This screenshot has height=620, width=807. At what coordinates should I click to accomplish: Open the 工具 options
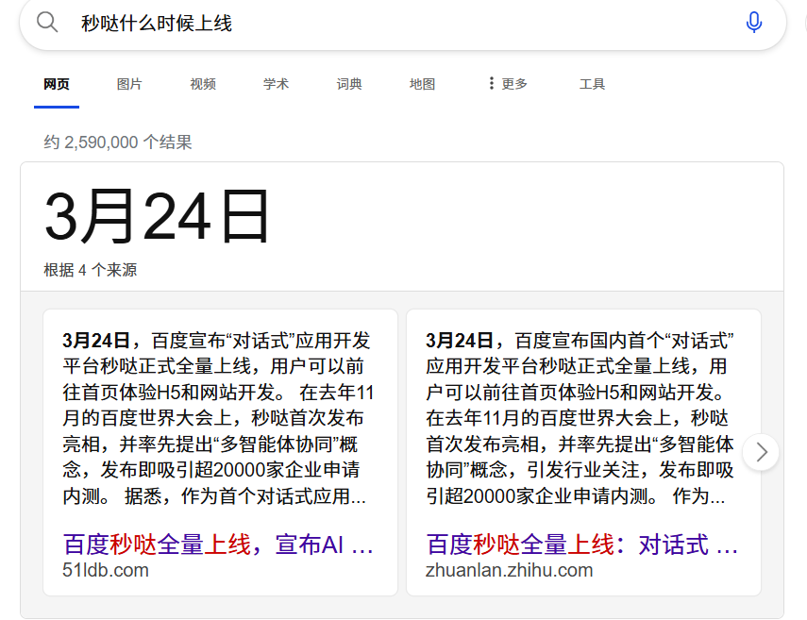coord(592,84)
